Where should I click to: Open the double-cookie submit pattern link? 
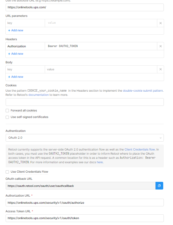click(143, 91)
